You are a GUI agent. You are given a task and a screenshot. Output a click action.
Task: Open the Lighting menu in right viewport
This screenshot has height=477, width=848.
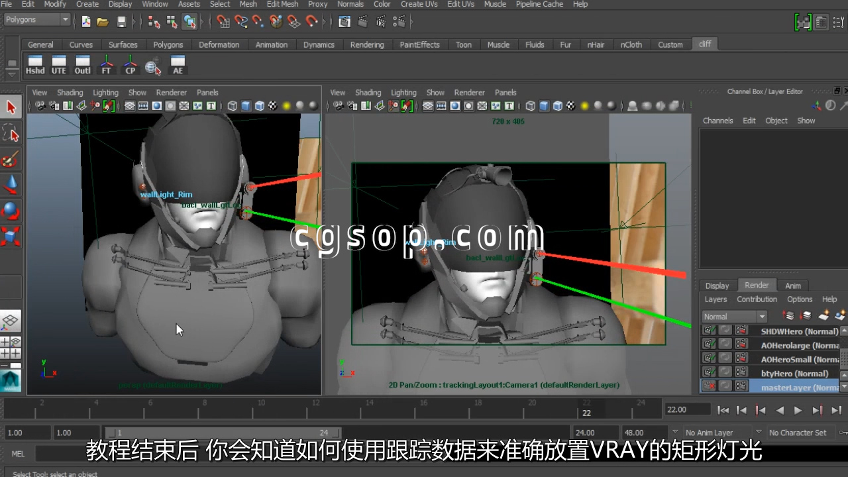click(x=403, y=93)
